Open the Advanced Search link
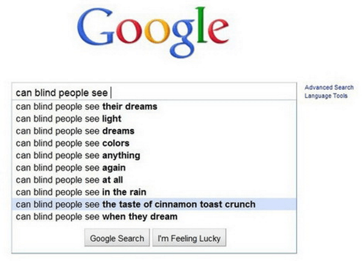This screenshot has width=362, height=261. point(329,87)
